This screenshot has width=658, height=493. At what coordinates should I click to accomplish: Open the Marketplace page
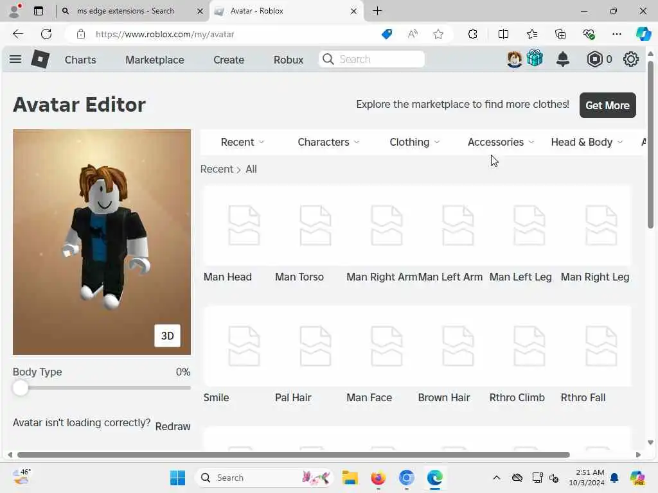(x=154, y=60)
